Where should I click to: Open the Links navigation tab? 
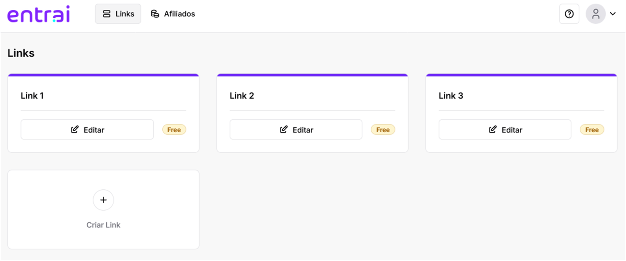118,14
